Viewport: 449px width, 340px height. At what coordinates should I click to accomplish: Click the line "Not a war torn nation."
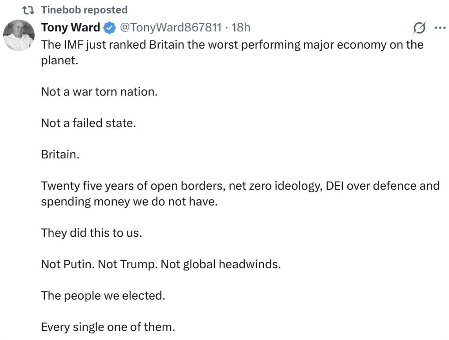pyautogui.click(x=99, y=92)
